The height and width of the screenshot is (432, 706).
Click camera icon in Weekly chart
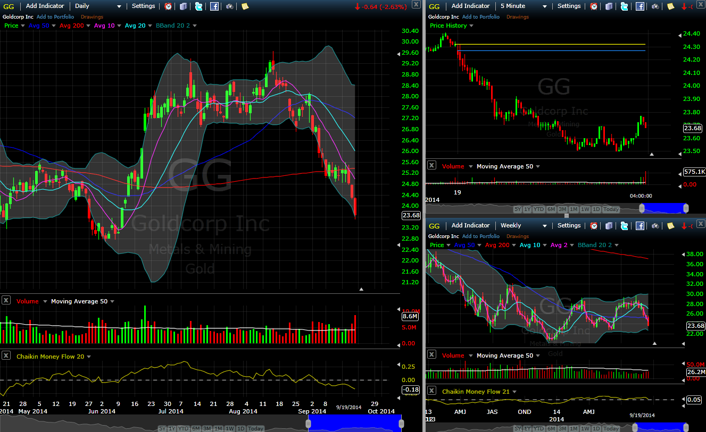pyautogui.click(x=655, y=226)
